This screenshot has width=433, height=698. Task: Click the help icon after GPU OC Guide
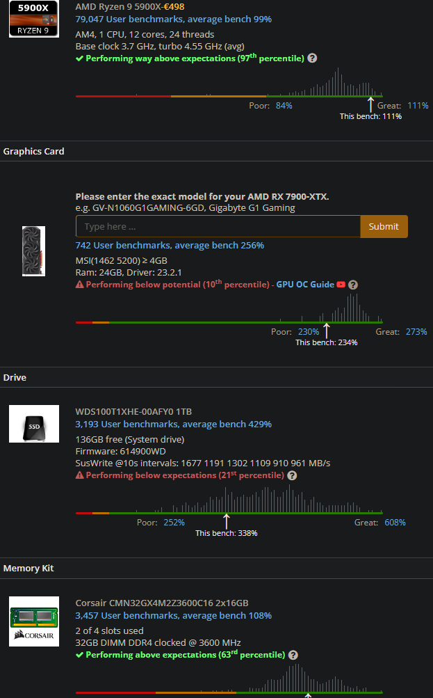pos(353,285)
